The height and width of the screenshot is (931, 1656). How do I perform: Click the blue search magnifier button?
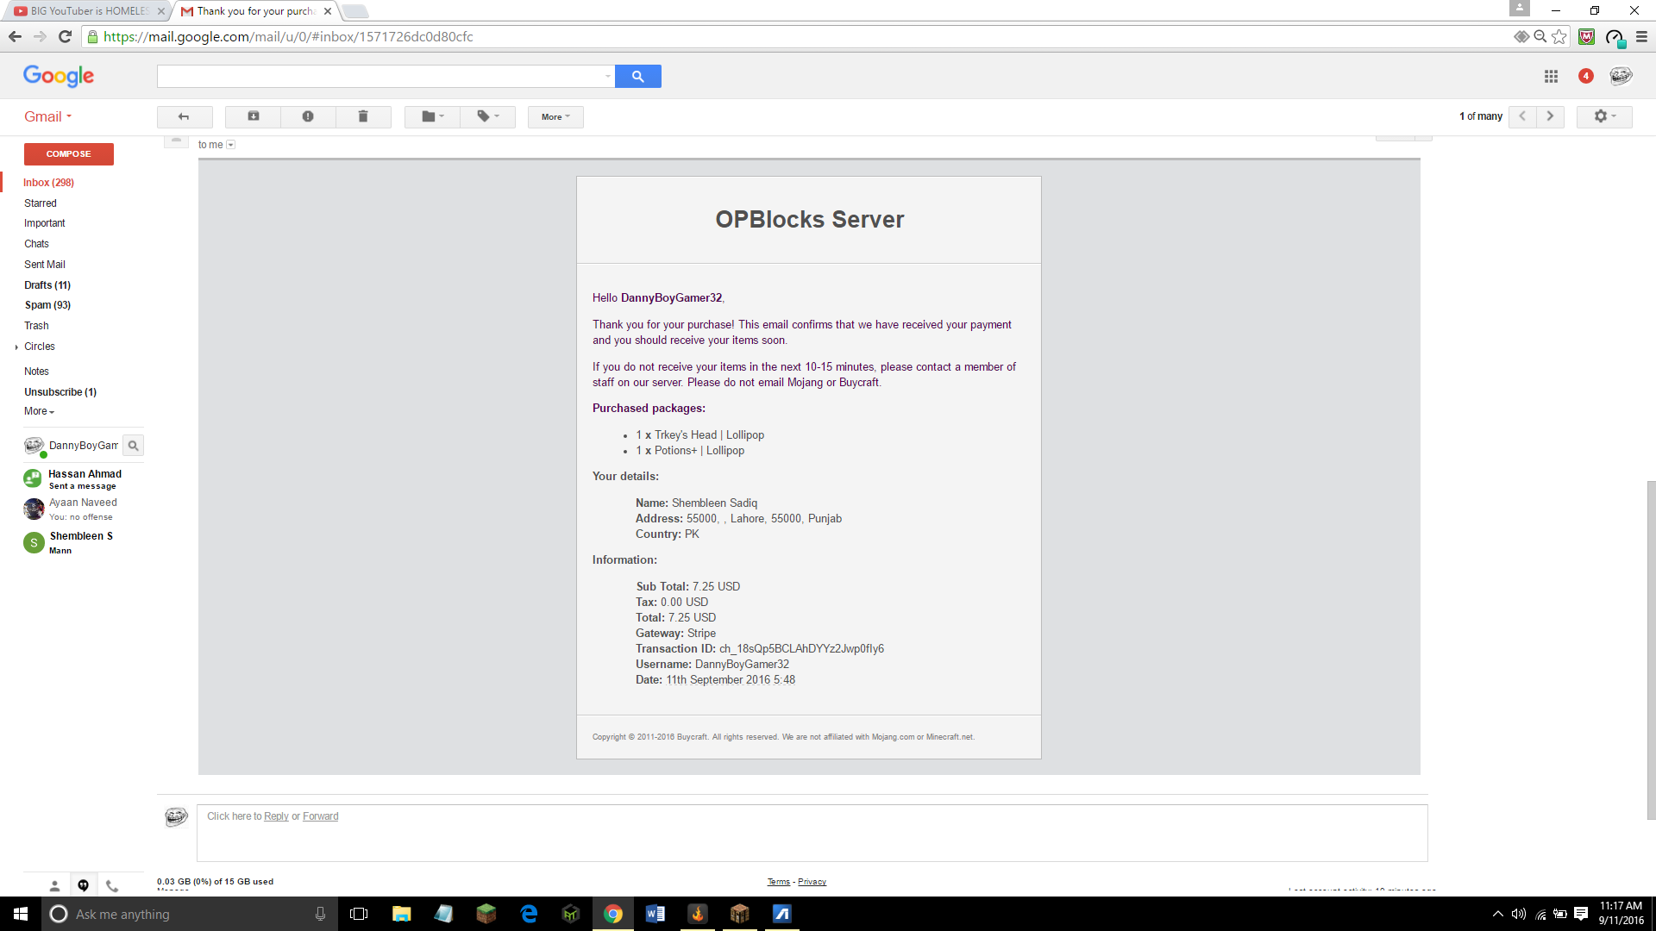pyautogui.click(x=637, y=76)
